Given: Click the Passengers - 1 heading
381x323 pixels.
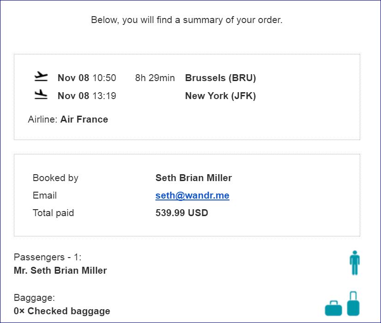Looking at the screenshot, I should (x=48, y=257).
